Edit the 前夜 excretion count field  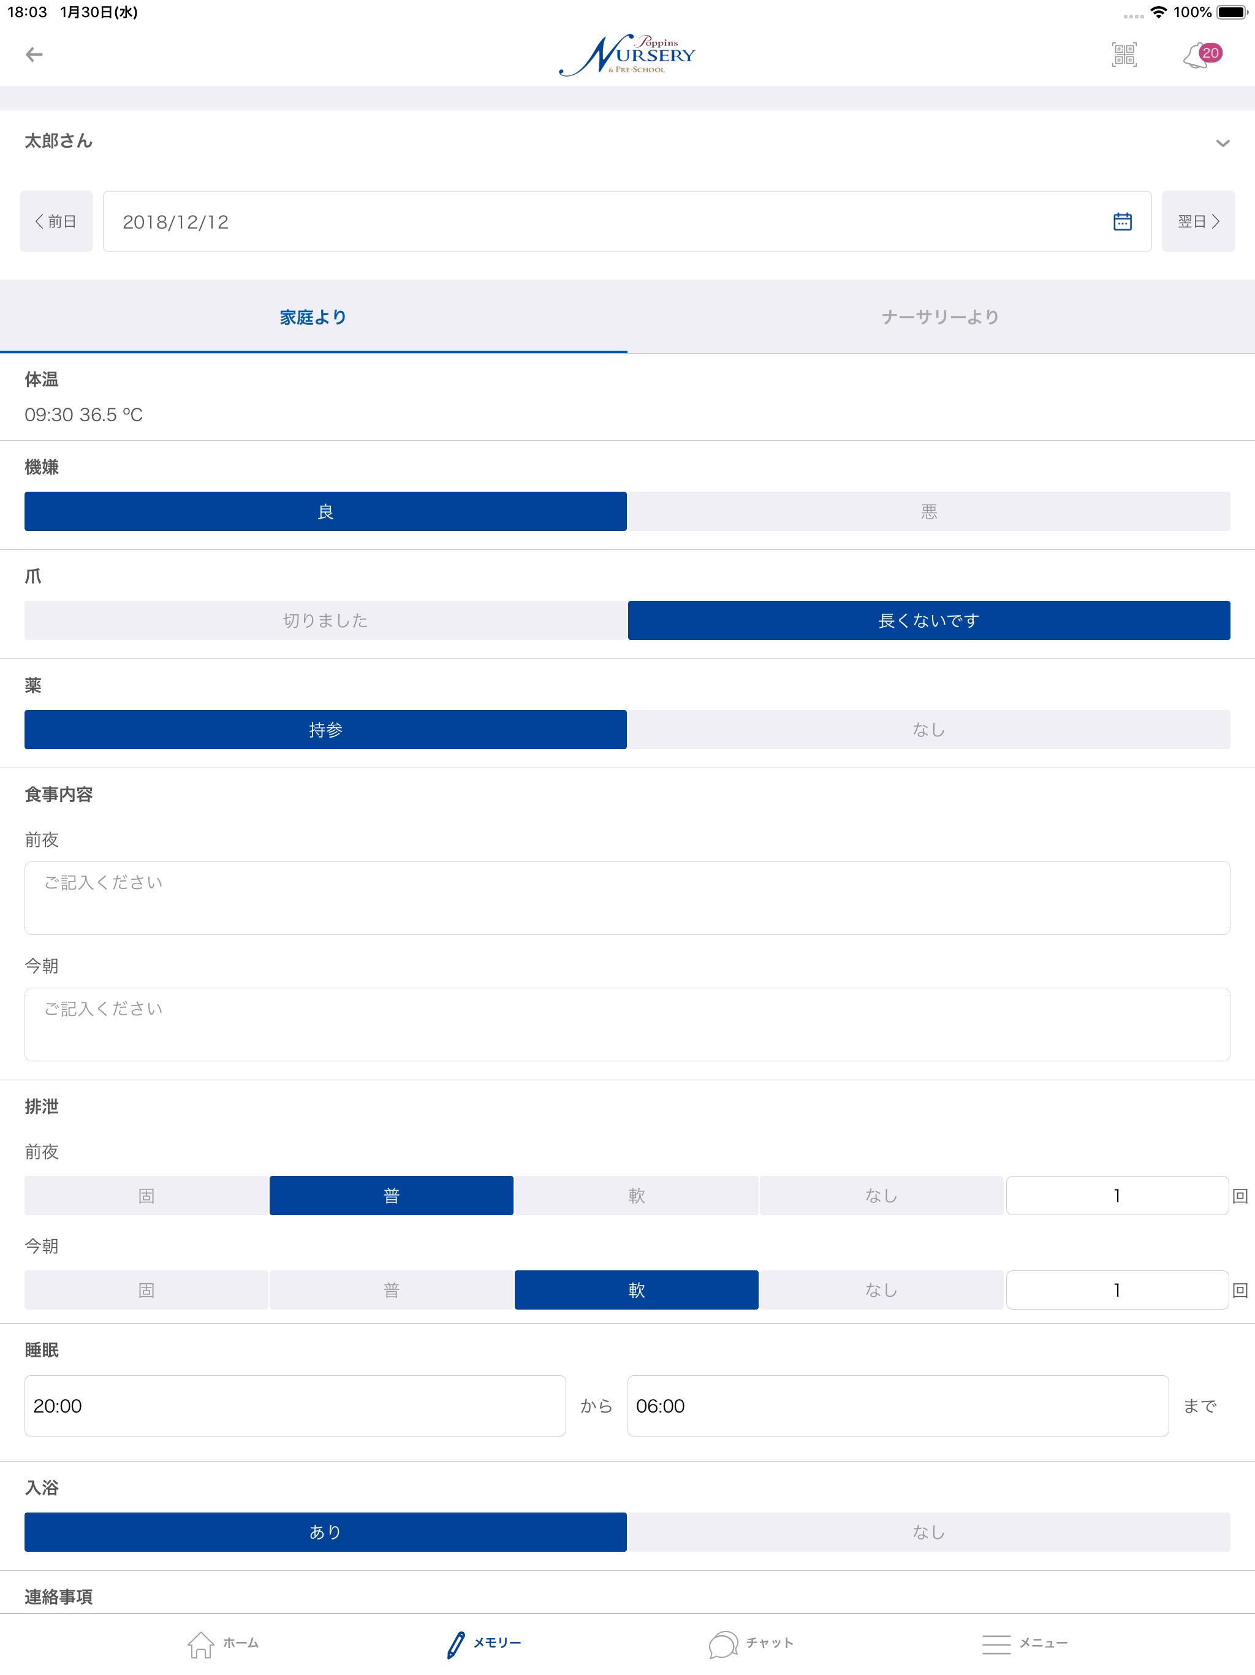point(1117,1196)
